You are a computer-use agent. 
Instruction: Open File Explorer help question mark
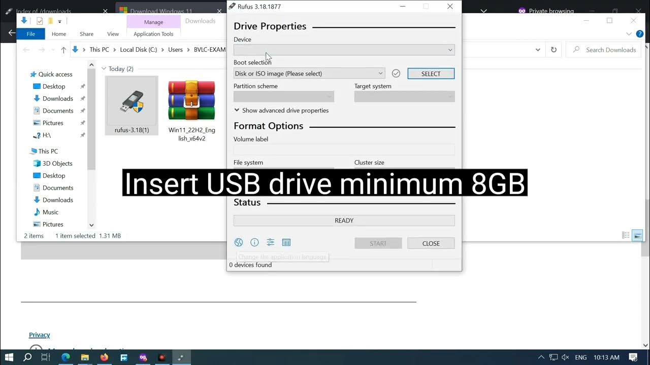click(x=639, y=34)
